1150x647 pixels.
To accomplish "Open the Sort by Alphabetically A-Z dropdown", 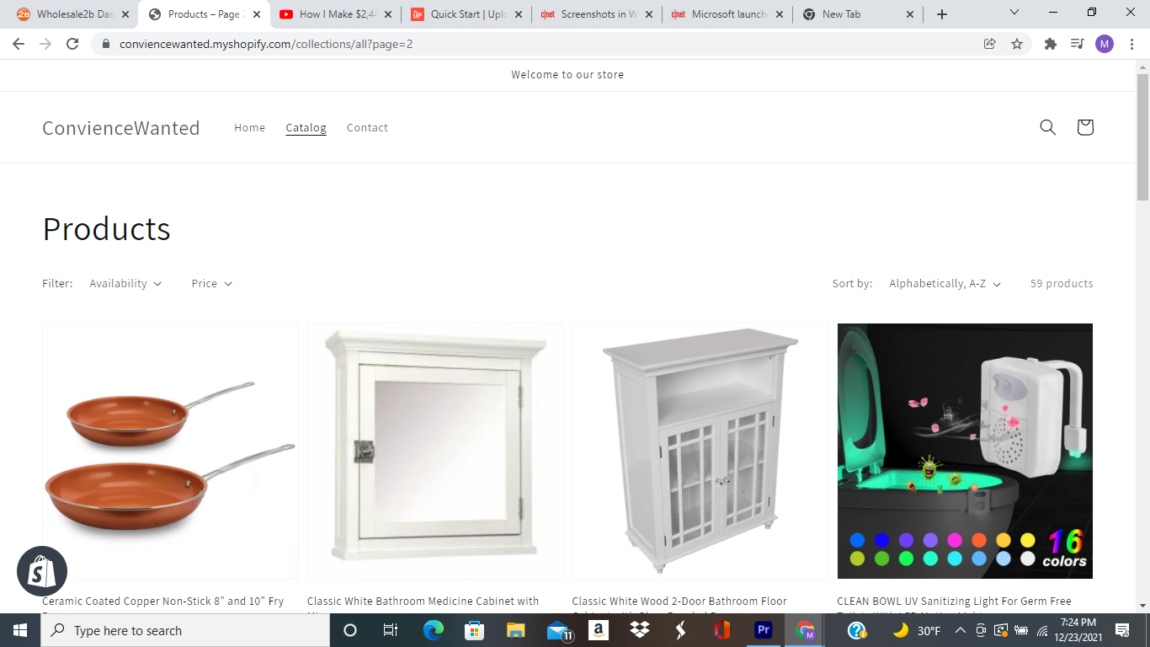I will click(945, 284).
